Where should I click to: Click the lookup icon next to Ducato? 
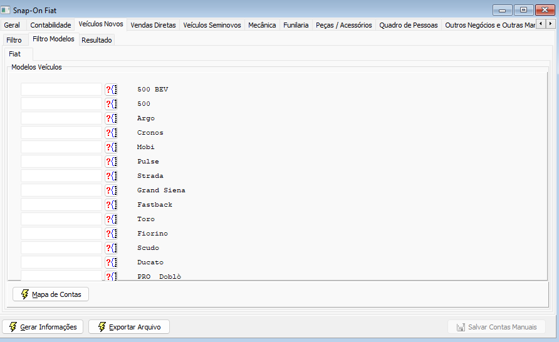point(111,262)
